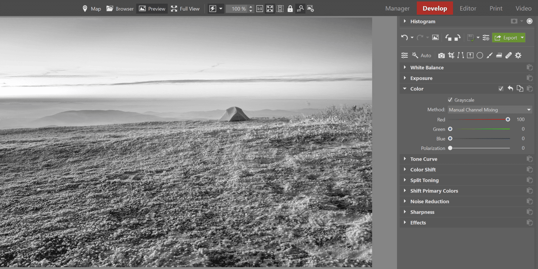
Task: Expand the Tone Curve section
Action: click(x=423, y=159)
